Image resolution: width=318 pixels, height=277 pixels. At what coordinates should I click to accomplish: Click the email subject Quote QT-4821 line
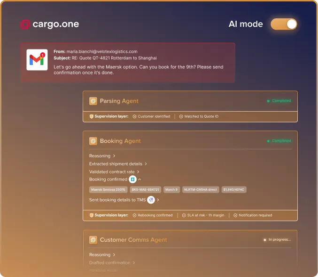(105, 58)
